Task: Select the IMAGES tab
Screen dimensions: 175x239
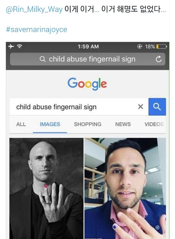Action: click(x=50, y=124)
